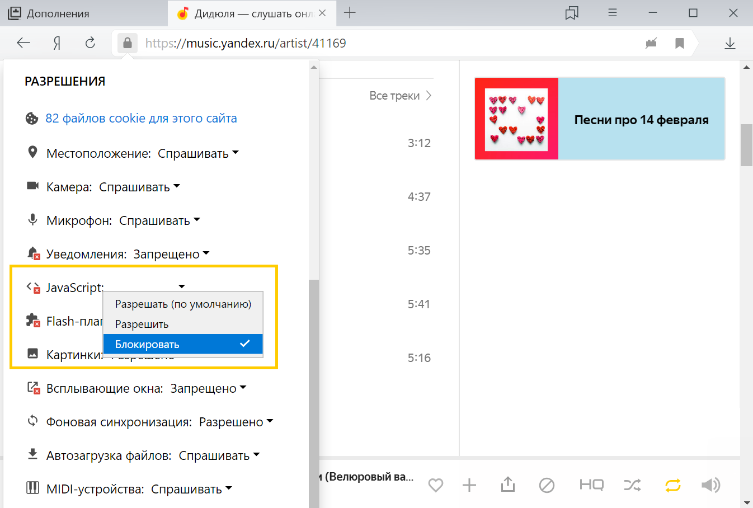The width and height of the screenshot is (753, 508).
Task: Select Разрешить option
Action: tap(183, 324)
